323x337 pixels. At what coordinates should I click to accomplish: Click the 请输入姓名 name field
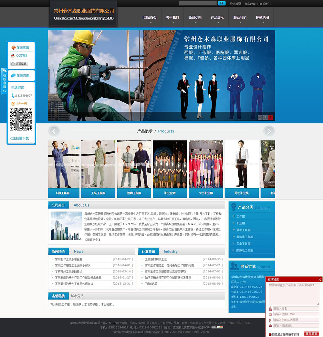[x=296, y=309]
